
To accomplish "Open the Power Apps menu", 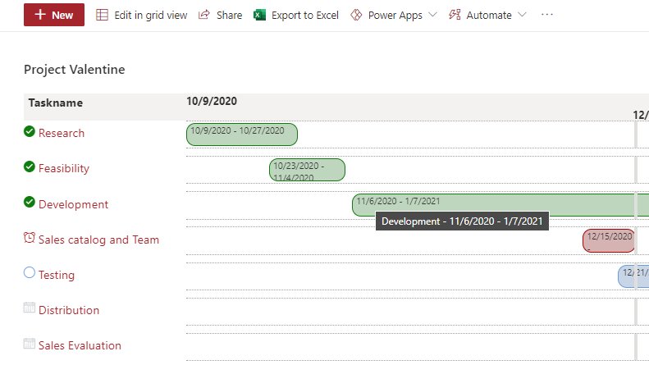I will [394, 16].
